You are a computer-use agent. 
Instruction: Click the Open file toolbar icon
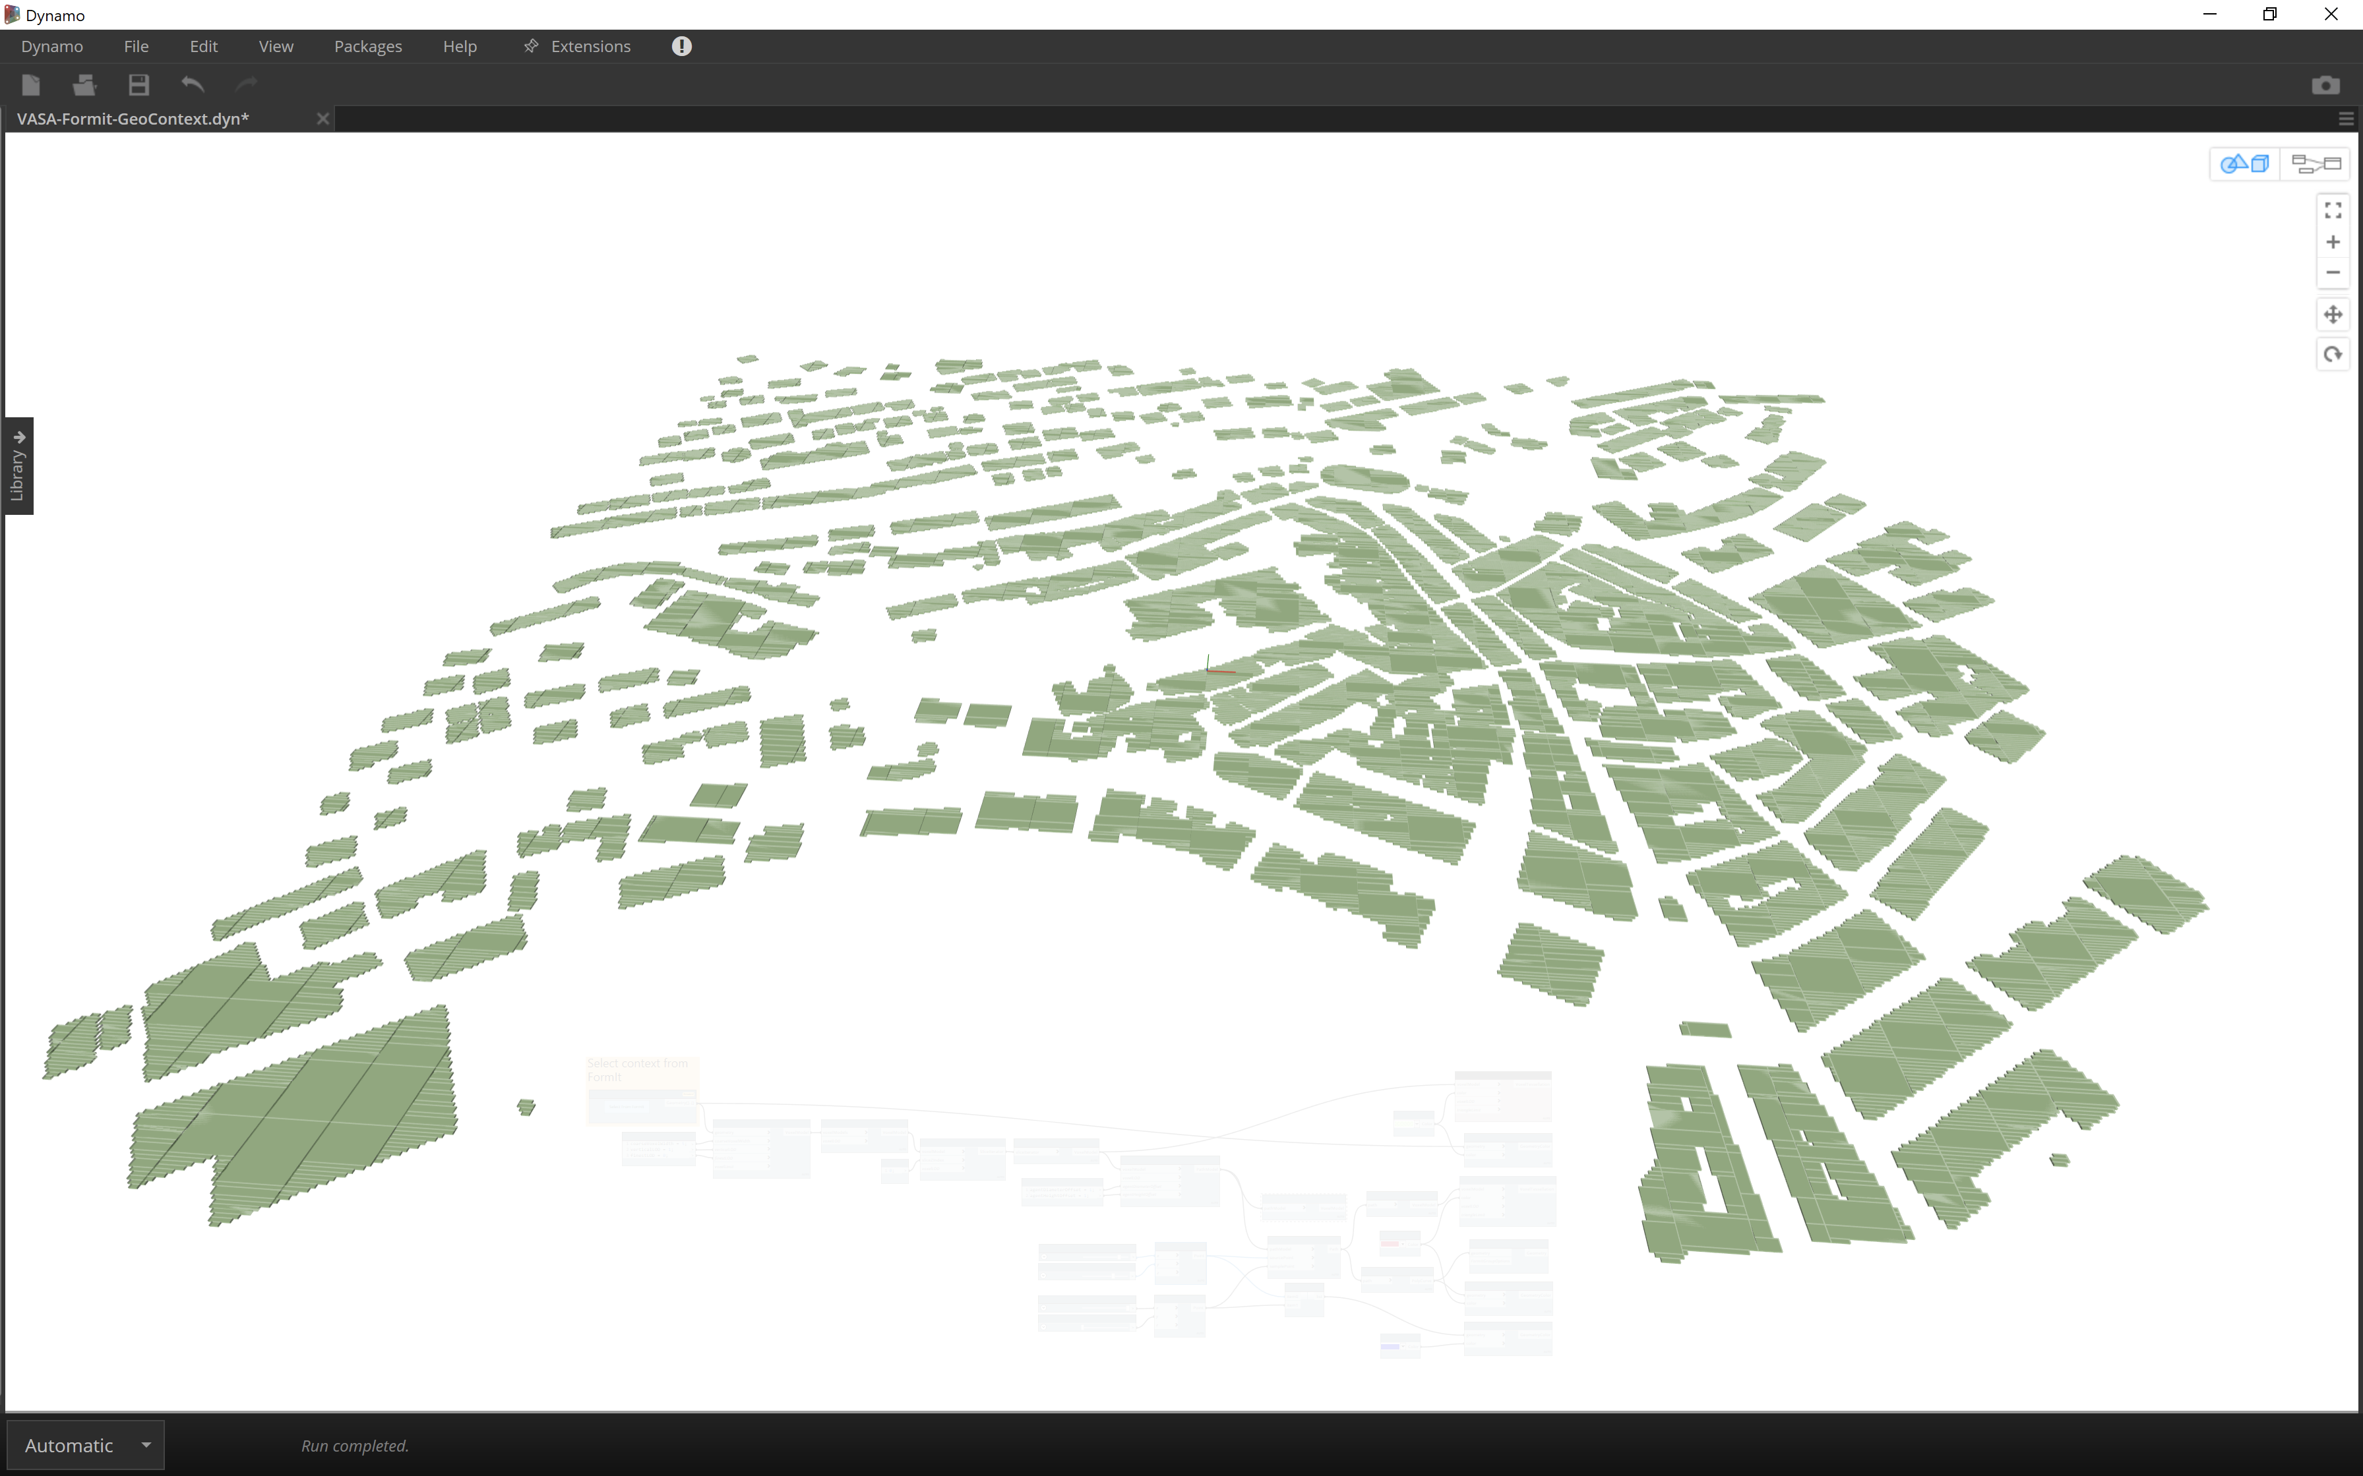pyautogui.click(x=85, y=85)
